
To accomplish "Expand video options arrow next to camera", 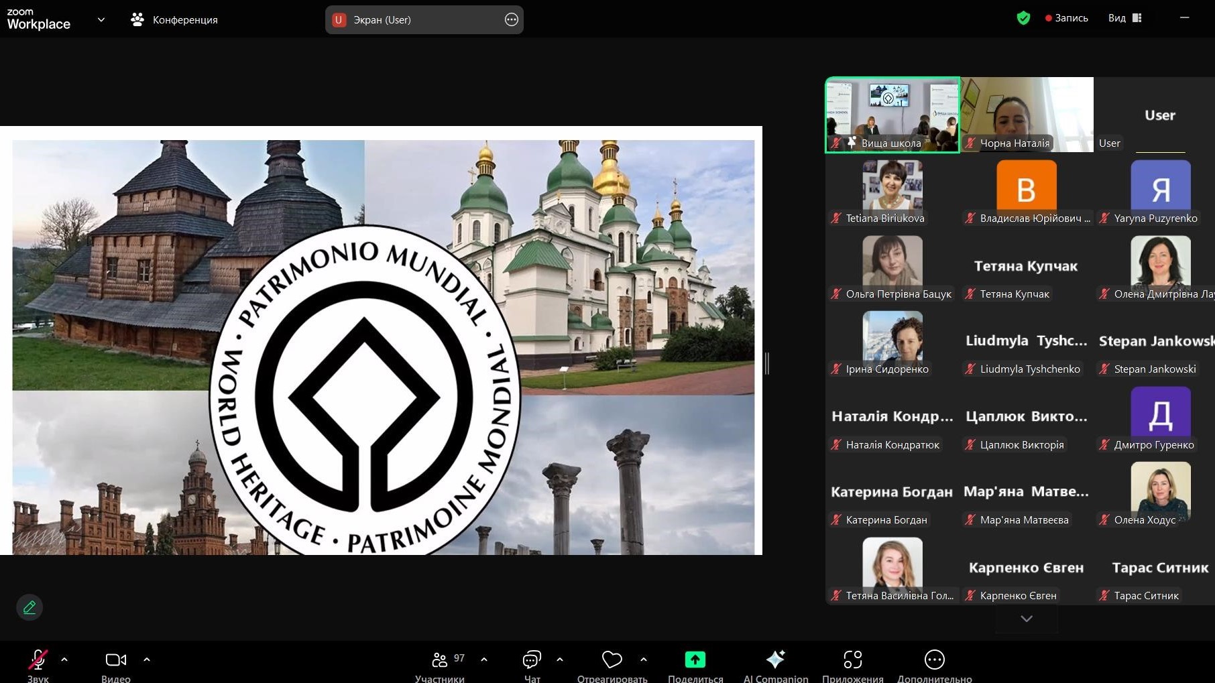I will tap(147, 660).
